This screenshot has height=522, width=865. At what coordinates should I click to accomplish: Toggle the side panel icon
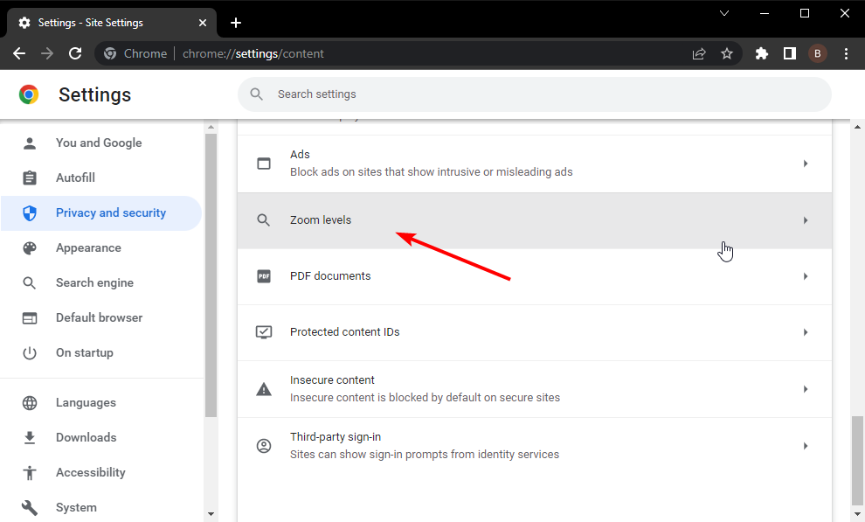(790, 53)
